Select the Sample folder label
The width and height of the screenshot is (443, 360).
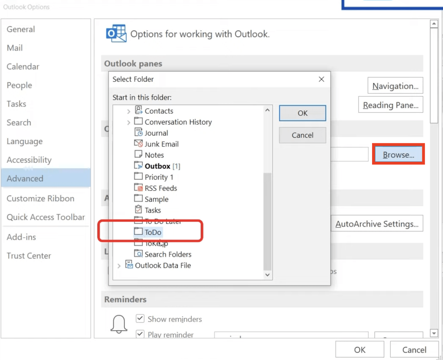(x=156, y=199)
